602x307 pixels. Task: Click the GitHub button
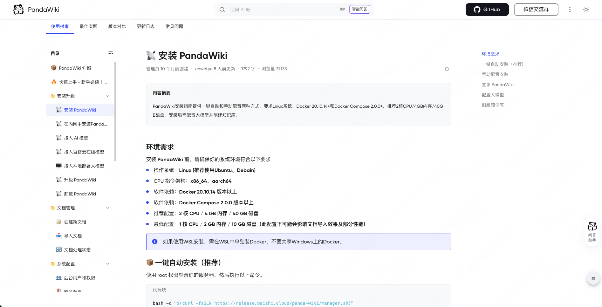[x=487, y=10]
